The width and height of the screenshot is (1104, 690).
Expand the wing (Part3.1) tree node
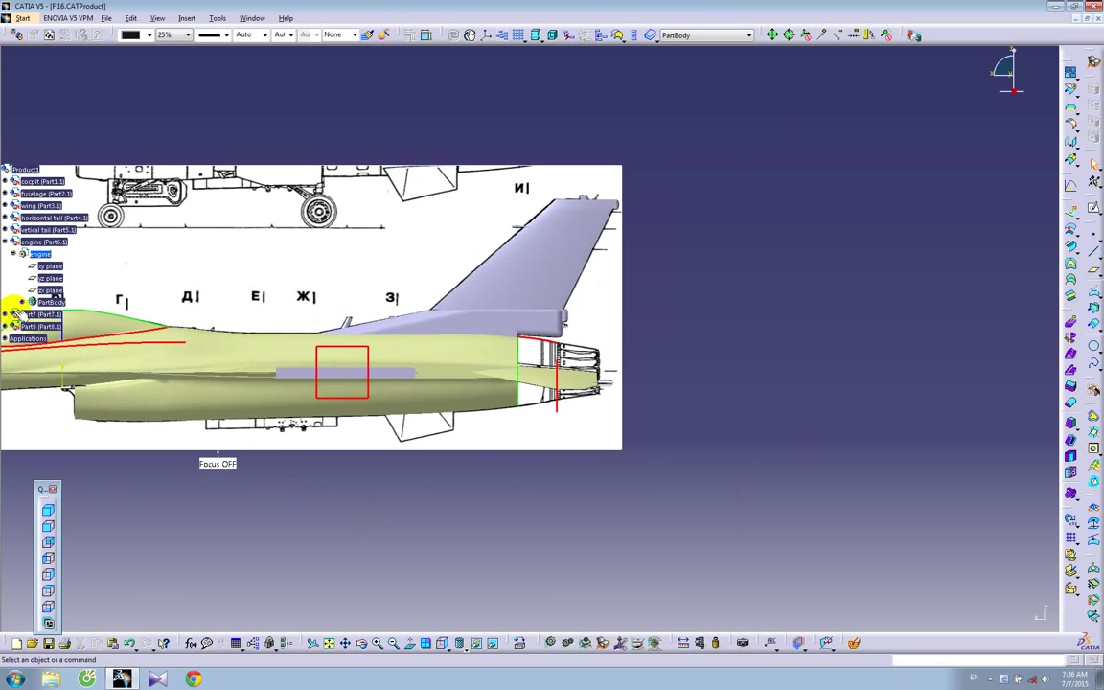(x=5, y=205)
